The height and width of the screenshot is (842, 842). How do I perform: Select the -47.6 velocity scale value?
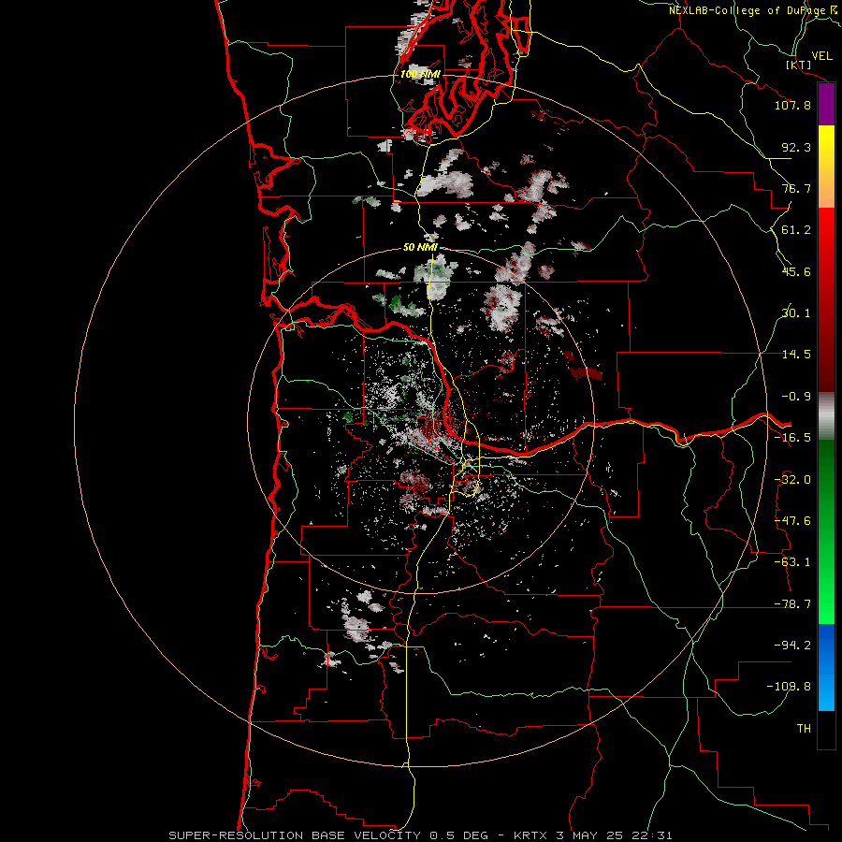coord(792,521)
